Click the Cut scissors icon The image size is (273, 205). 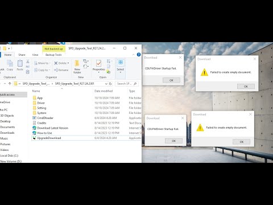point(28,61)
